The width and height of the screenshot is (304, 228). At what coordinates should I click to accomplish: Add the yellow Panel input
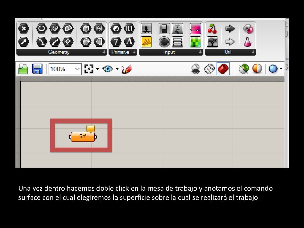coord(146,42)
